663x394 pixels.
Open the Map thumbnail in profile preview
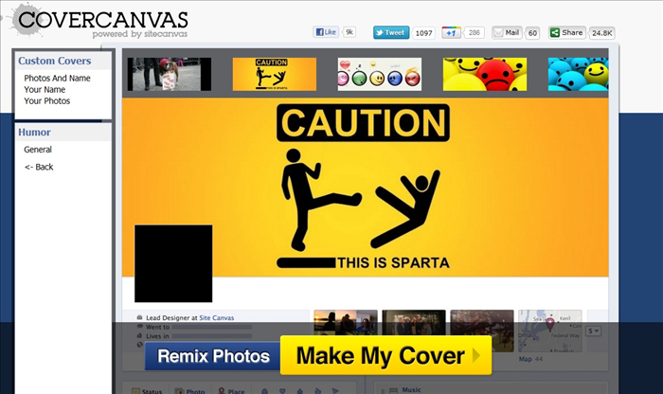coord(550,331)
